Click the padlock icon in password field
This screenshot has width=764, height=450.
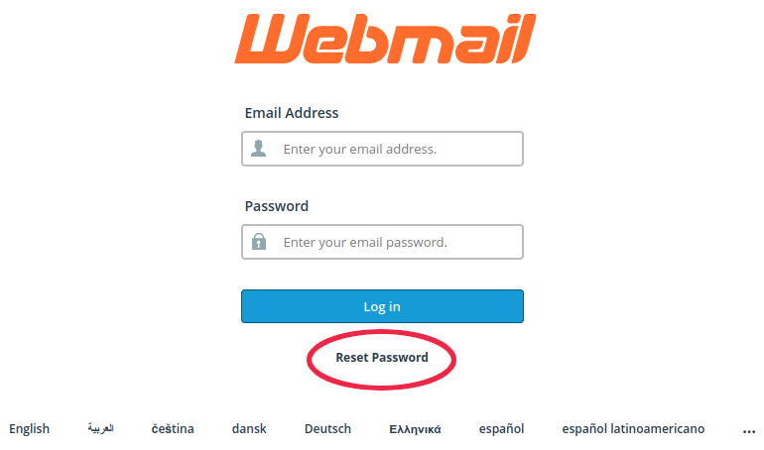pyautogui.click(x=259, y=241)
